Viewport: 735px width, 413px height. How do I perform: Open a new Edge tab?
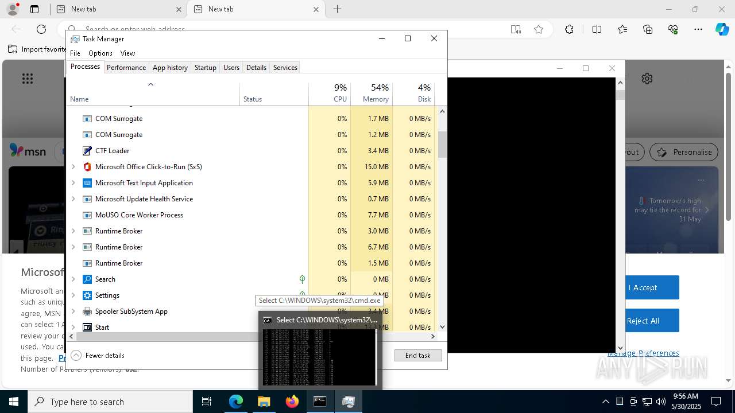[x=338, y=9]
